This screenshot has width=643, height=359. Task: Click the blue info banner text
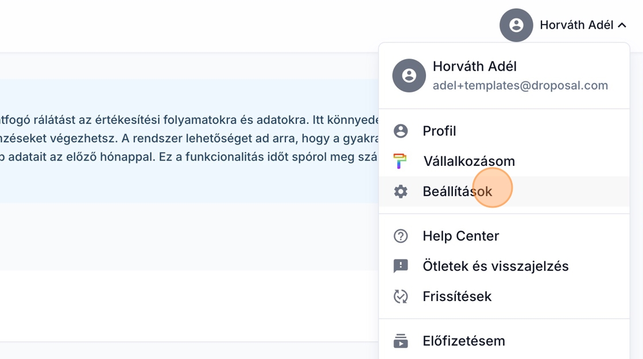(x=189, y=138)
